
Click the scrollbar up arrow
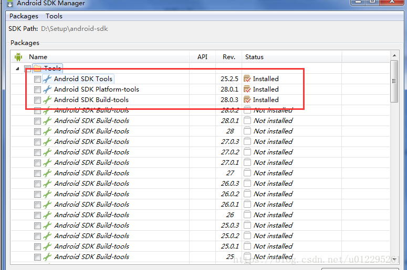[x=394, y=55]
